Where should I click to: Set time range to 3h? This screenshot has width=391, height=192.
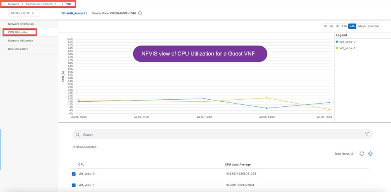[x=331, y=26]
